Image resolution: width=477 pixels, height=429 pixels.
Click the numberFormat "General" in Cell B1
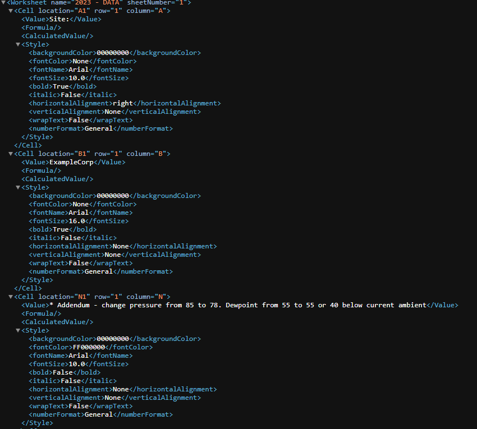tap(99, 271)
